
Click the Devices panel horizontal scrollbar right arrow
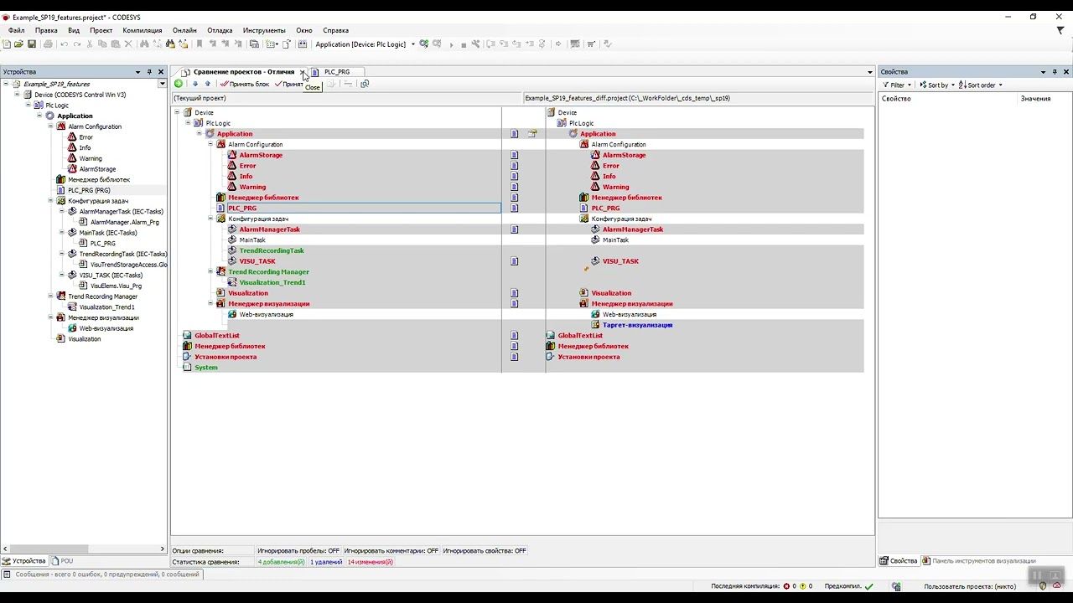coord(163,549)
